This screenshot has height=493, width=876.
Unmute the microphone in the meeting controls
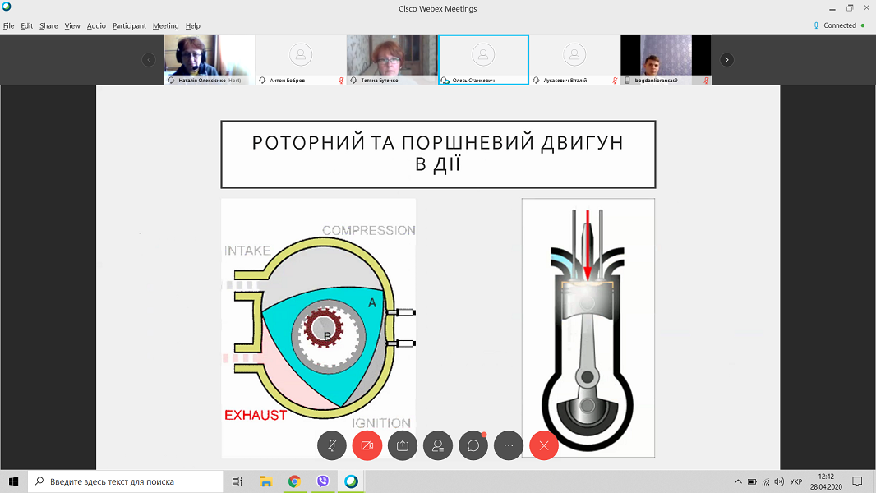point(332,445)
